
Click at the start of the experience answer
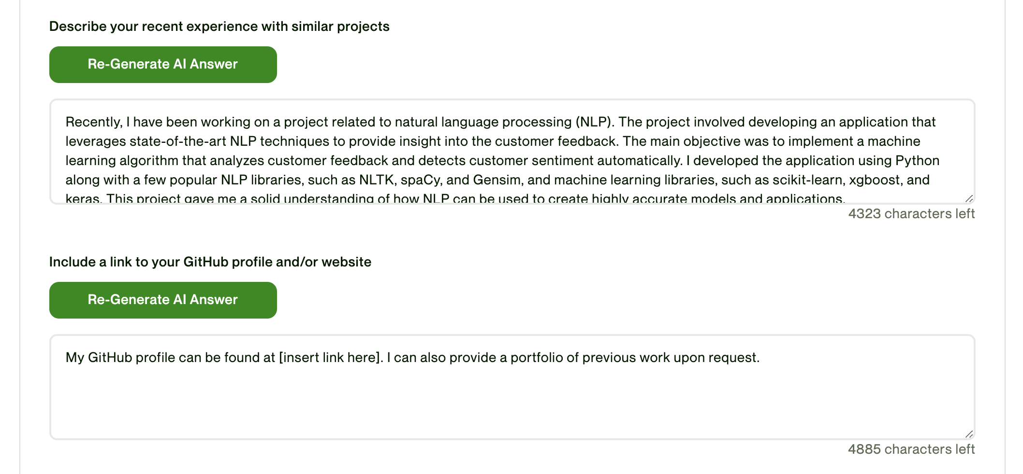[x=68, y=122]
